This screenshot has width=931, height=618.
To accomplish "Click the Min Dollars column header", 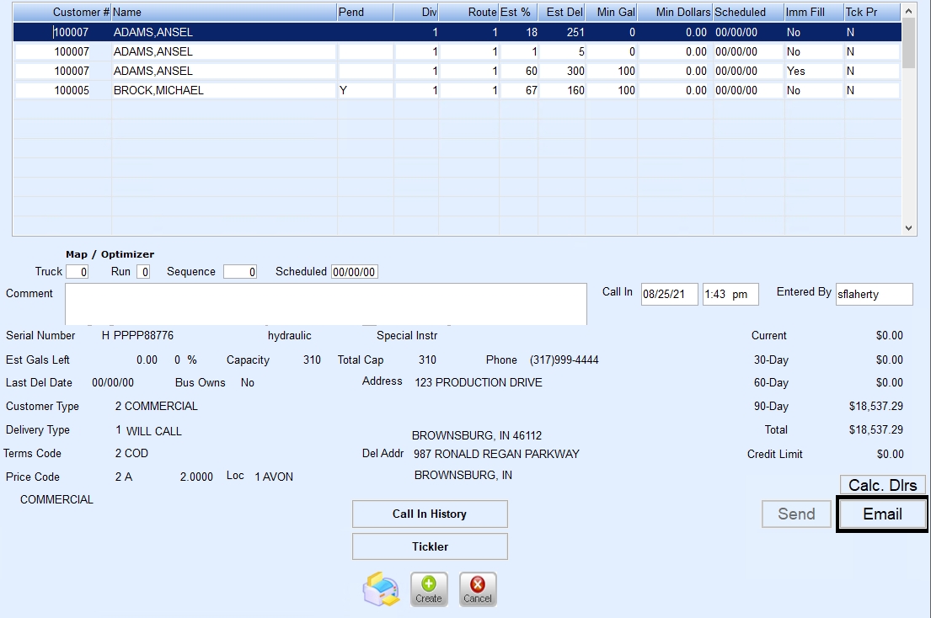I will (x=675, y=12).
